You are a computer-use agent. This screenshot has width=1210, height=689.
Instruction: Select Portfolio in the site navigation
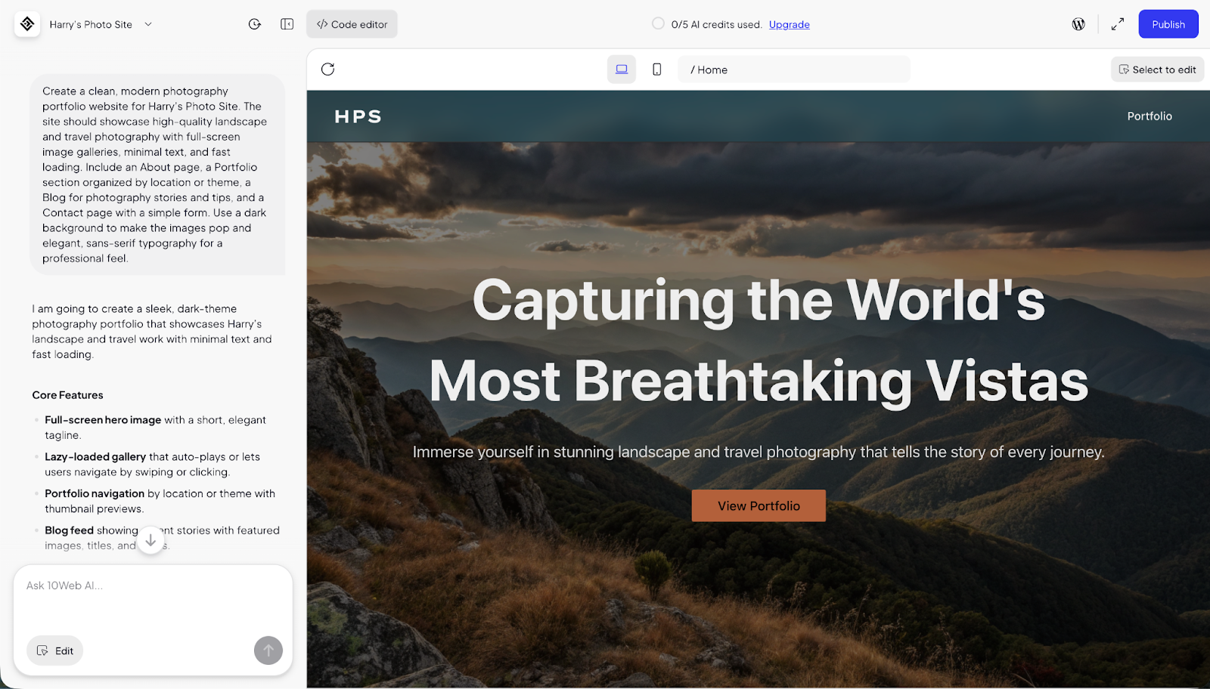[1149, 116]
